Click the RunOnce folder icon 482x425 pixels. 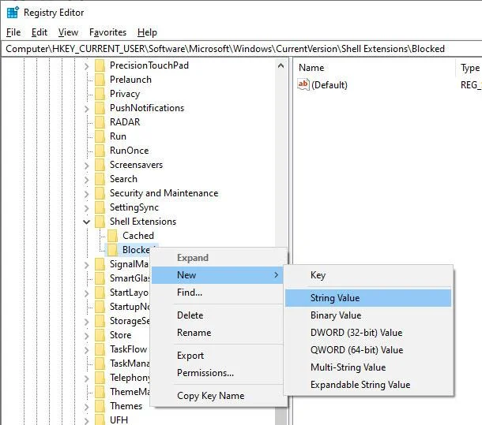pyautogui.click(x=100, y=151)
